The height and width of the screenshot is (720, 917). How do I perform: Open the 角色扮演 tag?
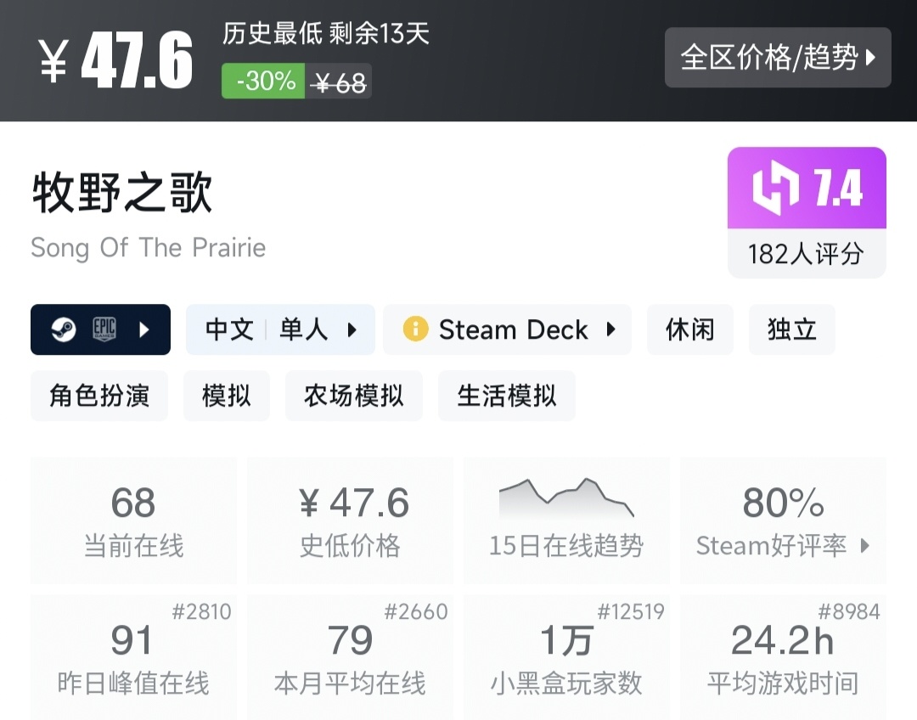tap(99, 396)
